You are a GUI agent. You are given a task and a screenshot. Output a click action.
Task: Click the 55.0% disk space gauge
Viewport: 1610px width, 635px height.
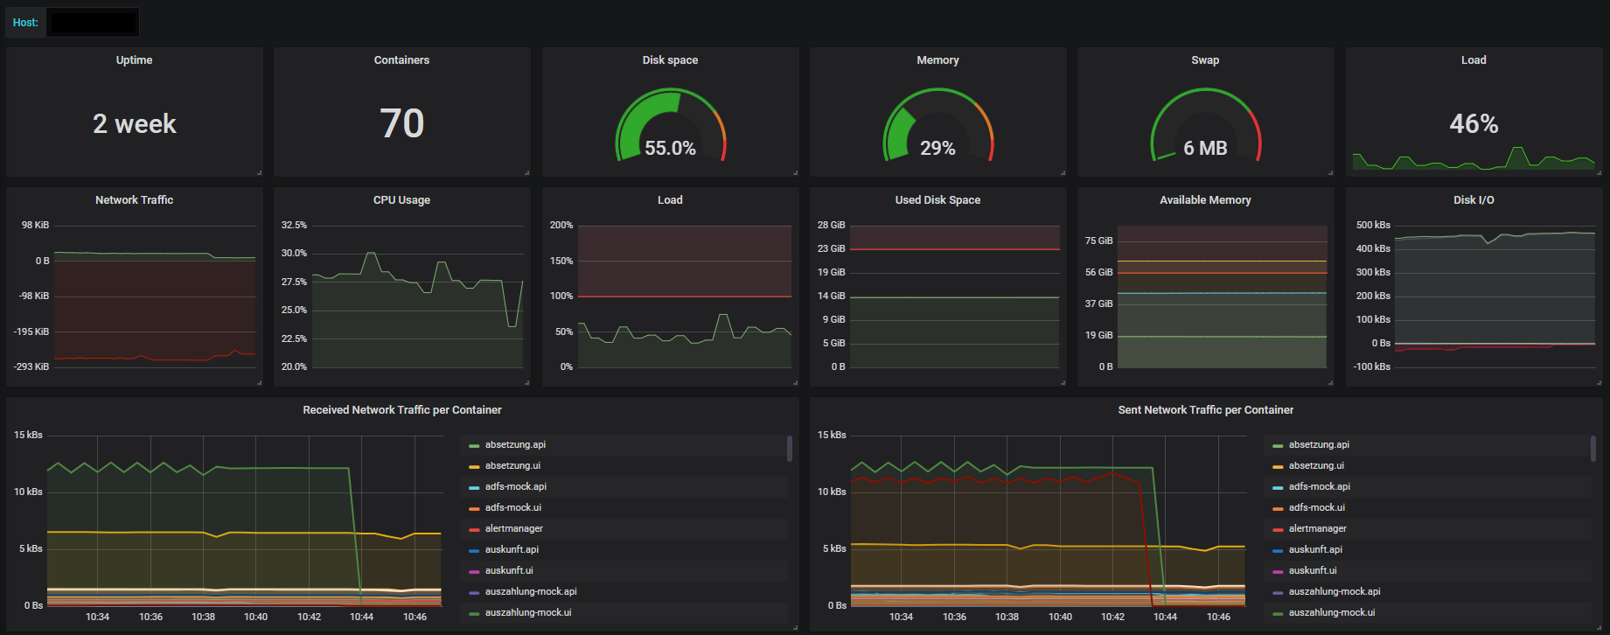click(671, 125)
